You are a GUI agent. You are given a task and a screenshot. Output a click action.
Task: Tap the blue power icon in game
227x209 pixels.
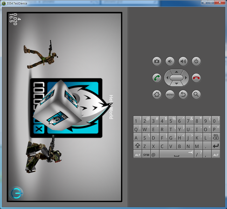(x=17, y=193)
